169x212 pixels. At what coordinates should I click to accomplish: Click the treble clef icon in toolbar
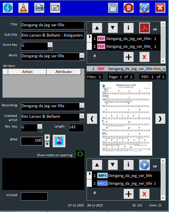point(8,8)
